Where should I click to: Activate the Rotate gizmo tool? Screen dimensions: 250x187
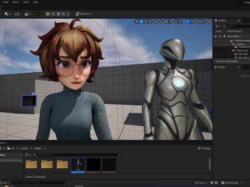click(146, 21)
